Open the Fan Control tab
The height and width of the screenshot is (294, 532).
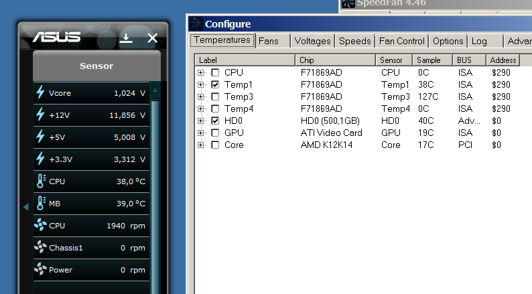point(402,41)
